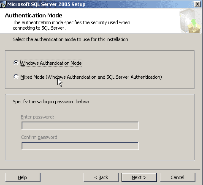Click the server box graphic in header

190,21
